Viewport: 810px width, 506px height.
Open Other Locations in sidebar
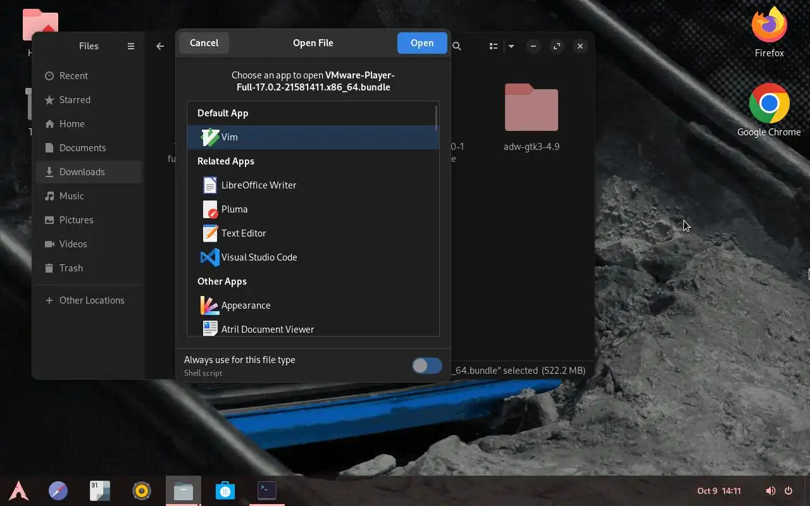89,300
